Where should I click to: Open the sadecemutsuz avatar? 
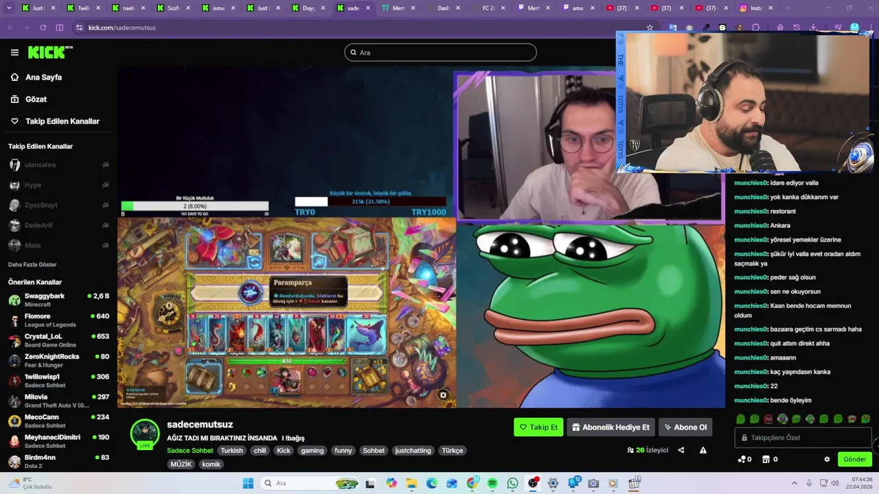pos(145,433)
